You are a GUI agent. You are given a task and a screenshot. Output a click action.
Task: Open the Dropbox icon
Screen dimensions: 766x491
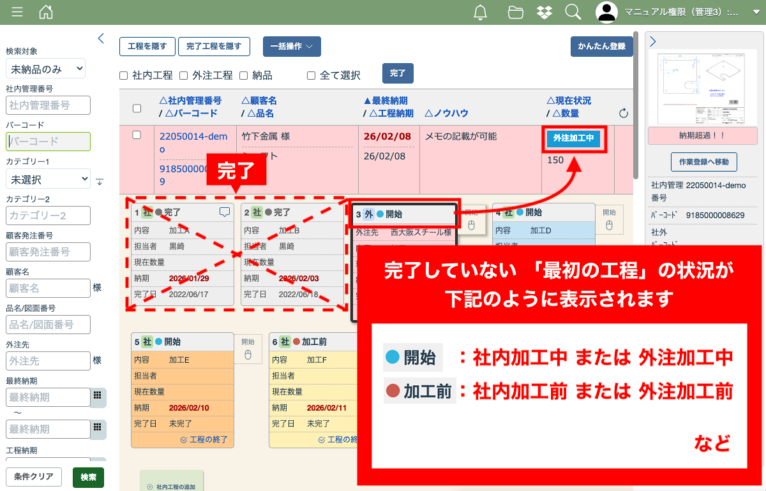point(544,12)
